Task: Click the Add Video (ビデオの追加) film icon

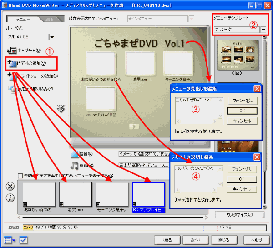Action: (x=11, y=63)
